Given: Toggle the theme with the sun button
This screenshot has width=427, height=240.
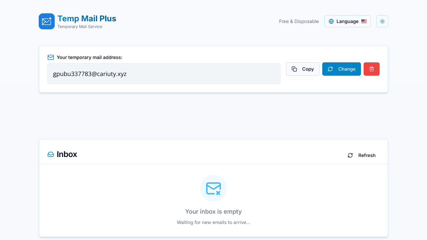Looking at the screenshot, I should tap(382, 21).
